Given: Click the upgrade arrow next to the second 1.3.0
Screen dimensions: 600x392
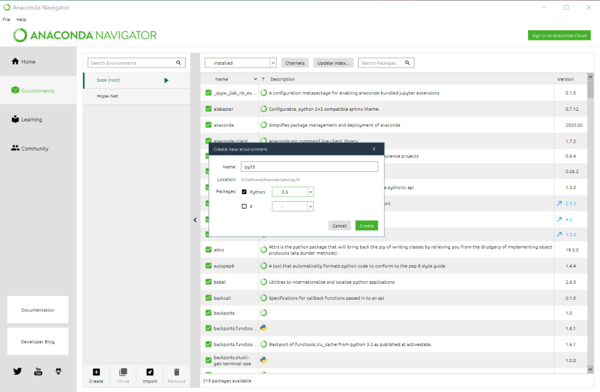Looking at the screenshot, I should [559, 234].
